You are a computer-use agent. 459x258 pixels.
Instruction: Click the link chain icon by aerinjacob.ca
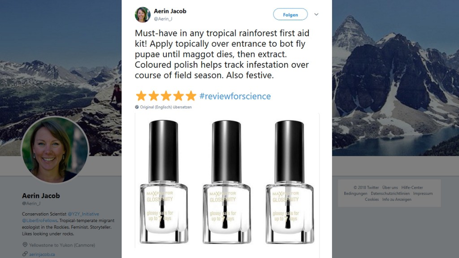(x=25, y=254)
